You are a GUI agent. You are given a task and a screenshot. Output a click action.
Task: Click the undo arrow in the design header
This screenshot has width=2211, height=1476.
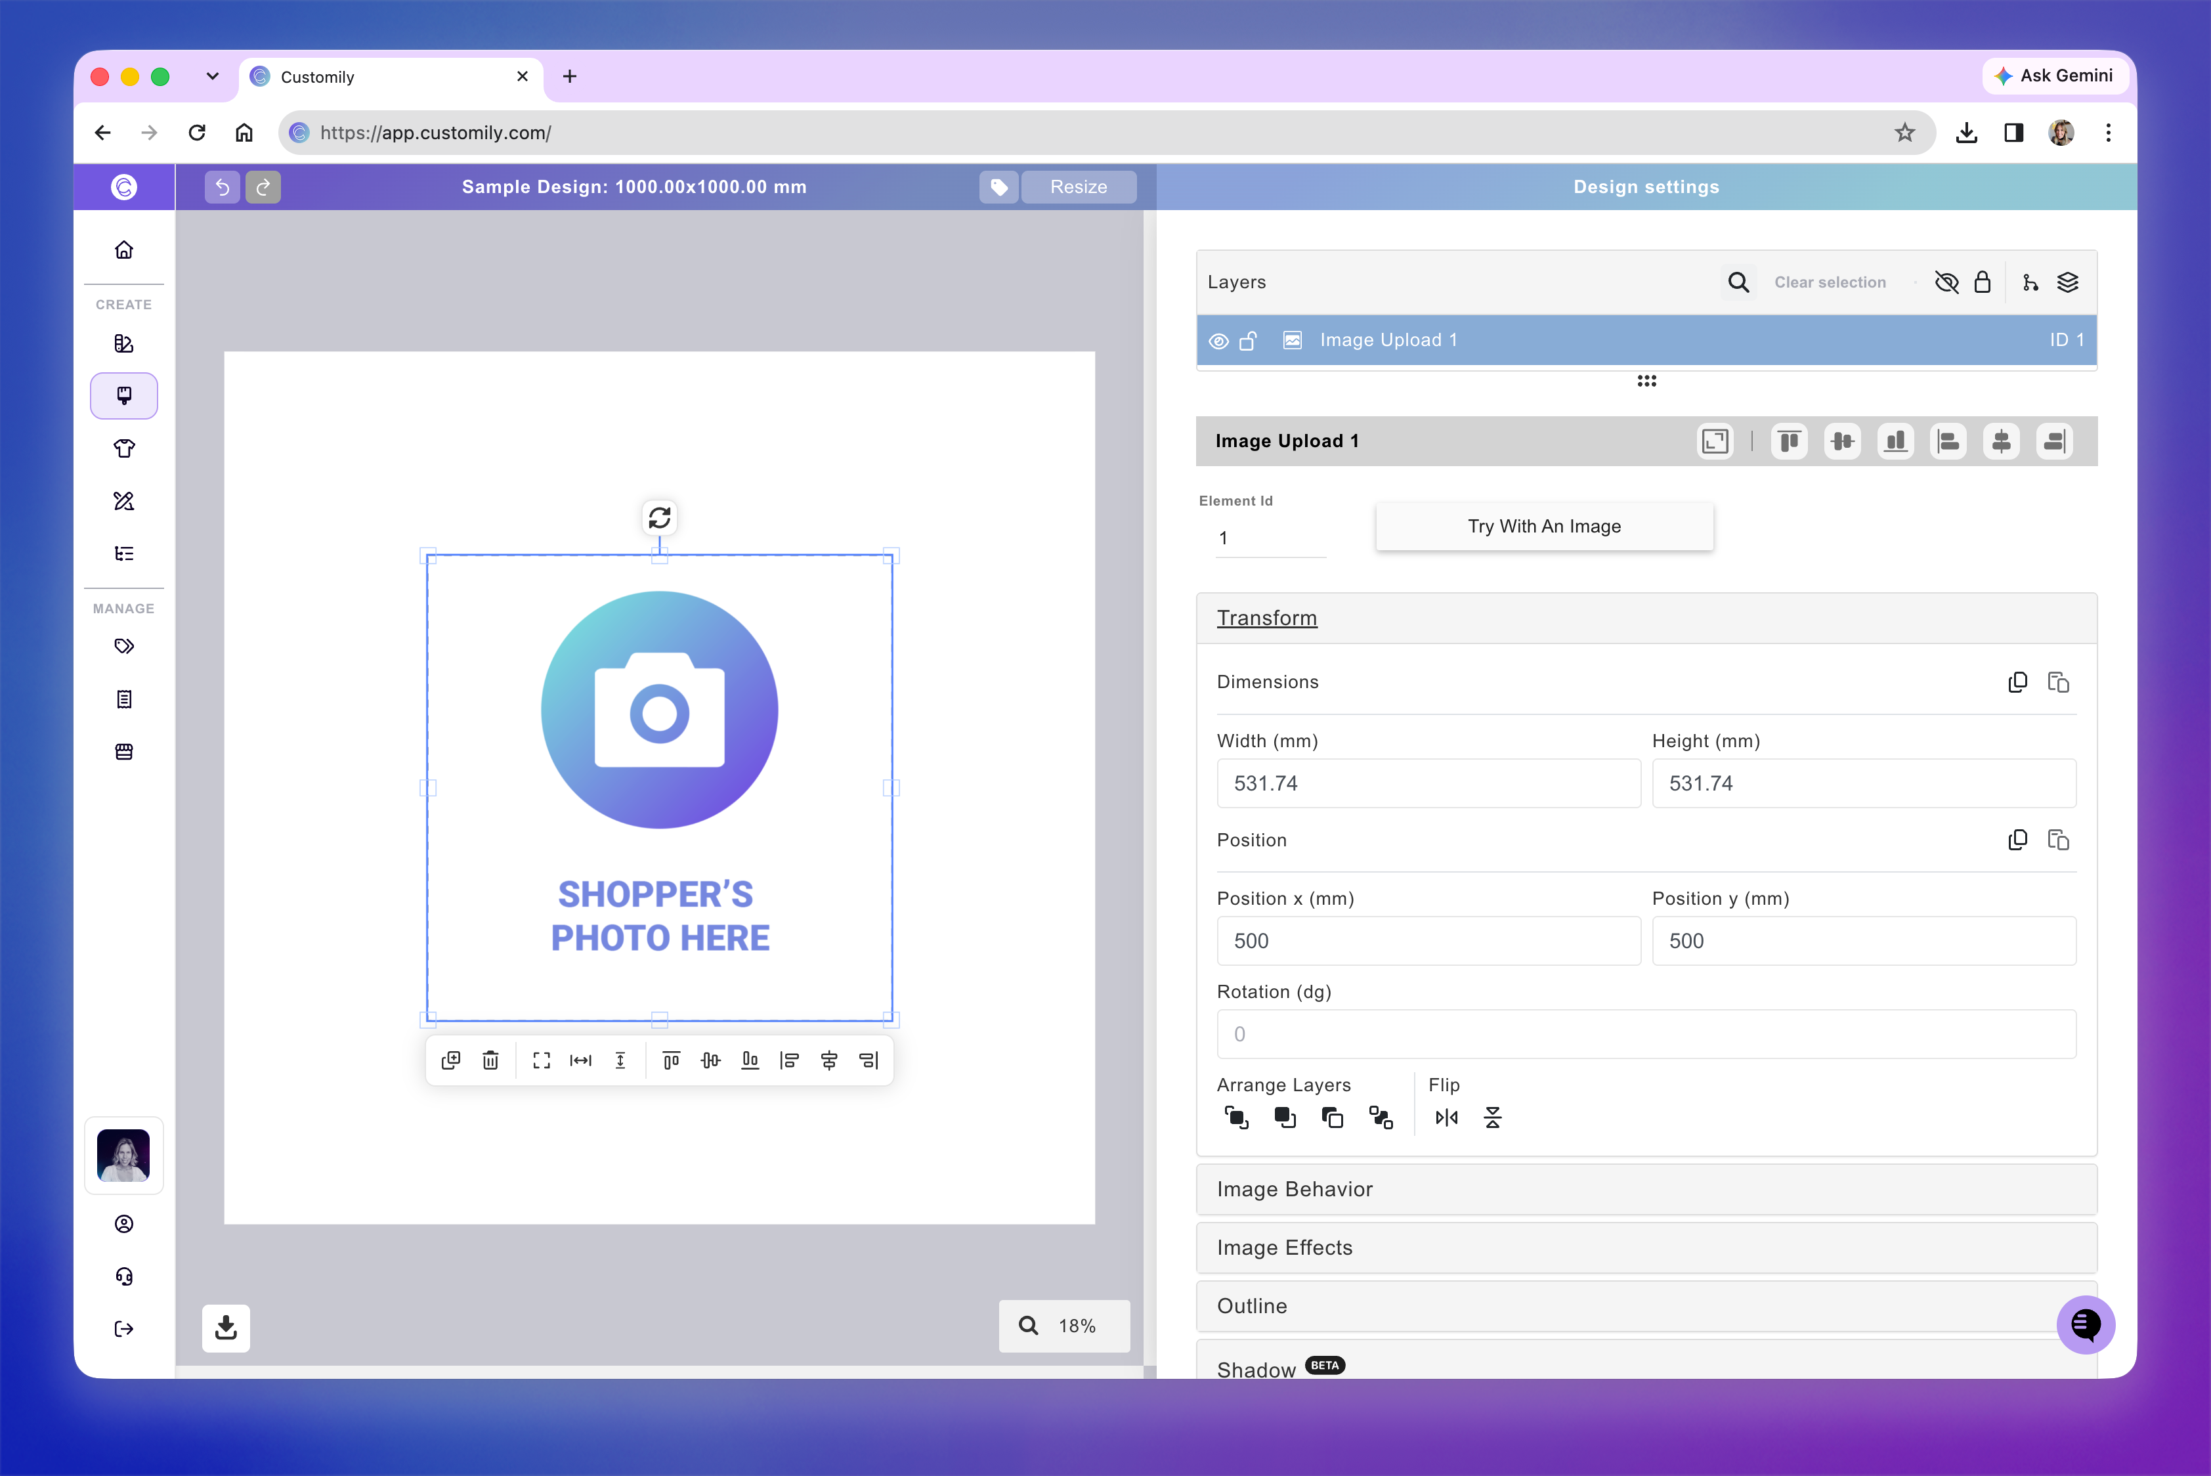pos(222,186)
